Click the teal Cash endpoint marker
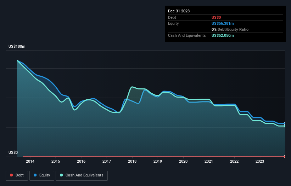 coord(285,126)
